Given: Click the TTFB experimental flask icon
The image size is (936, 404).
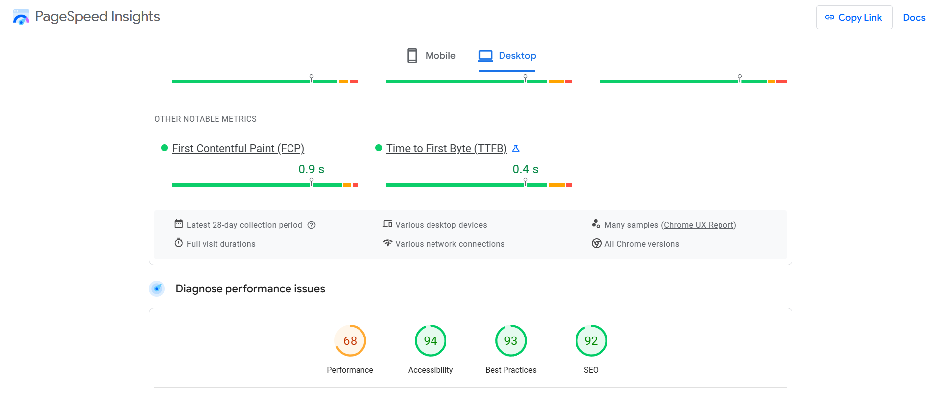Looking at the screenshot, I should click(x=516, y=149).
